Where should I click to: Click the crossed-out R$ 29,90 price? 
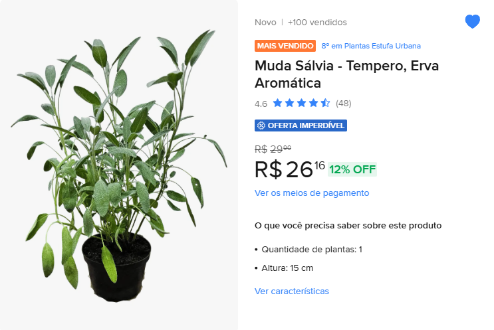273,149
